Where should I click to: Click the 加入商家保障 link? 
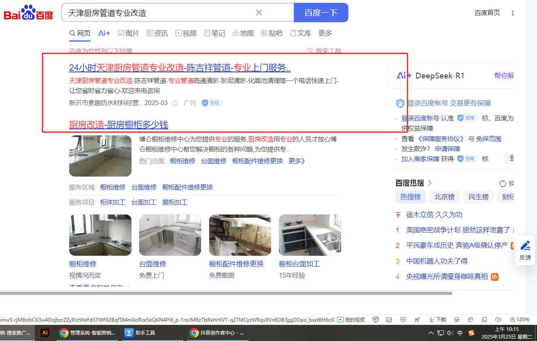[x=420, y=159]
